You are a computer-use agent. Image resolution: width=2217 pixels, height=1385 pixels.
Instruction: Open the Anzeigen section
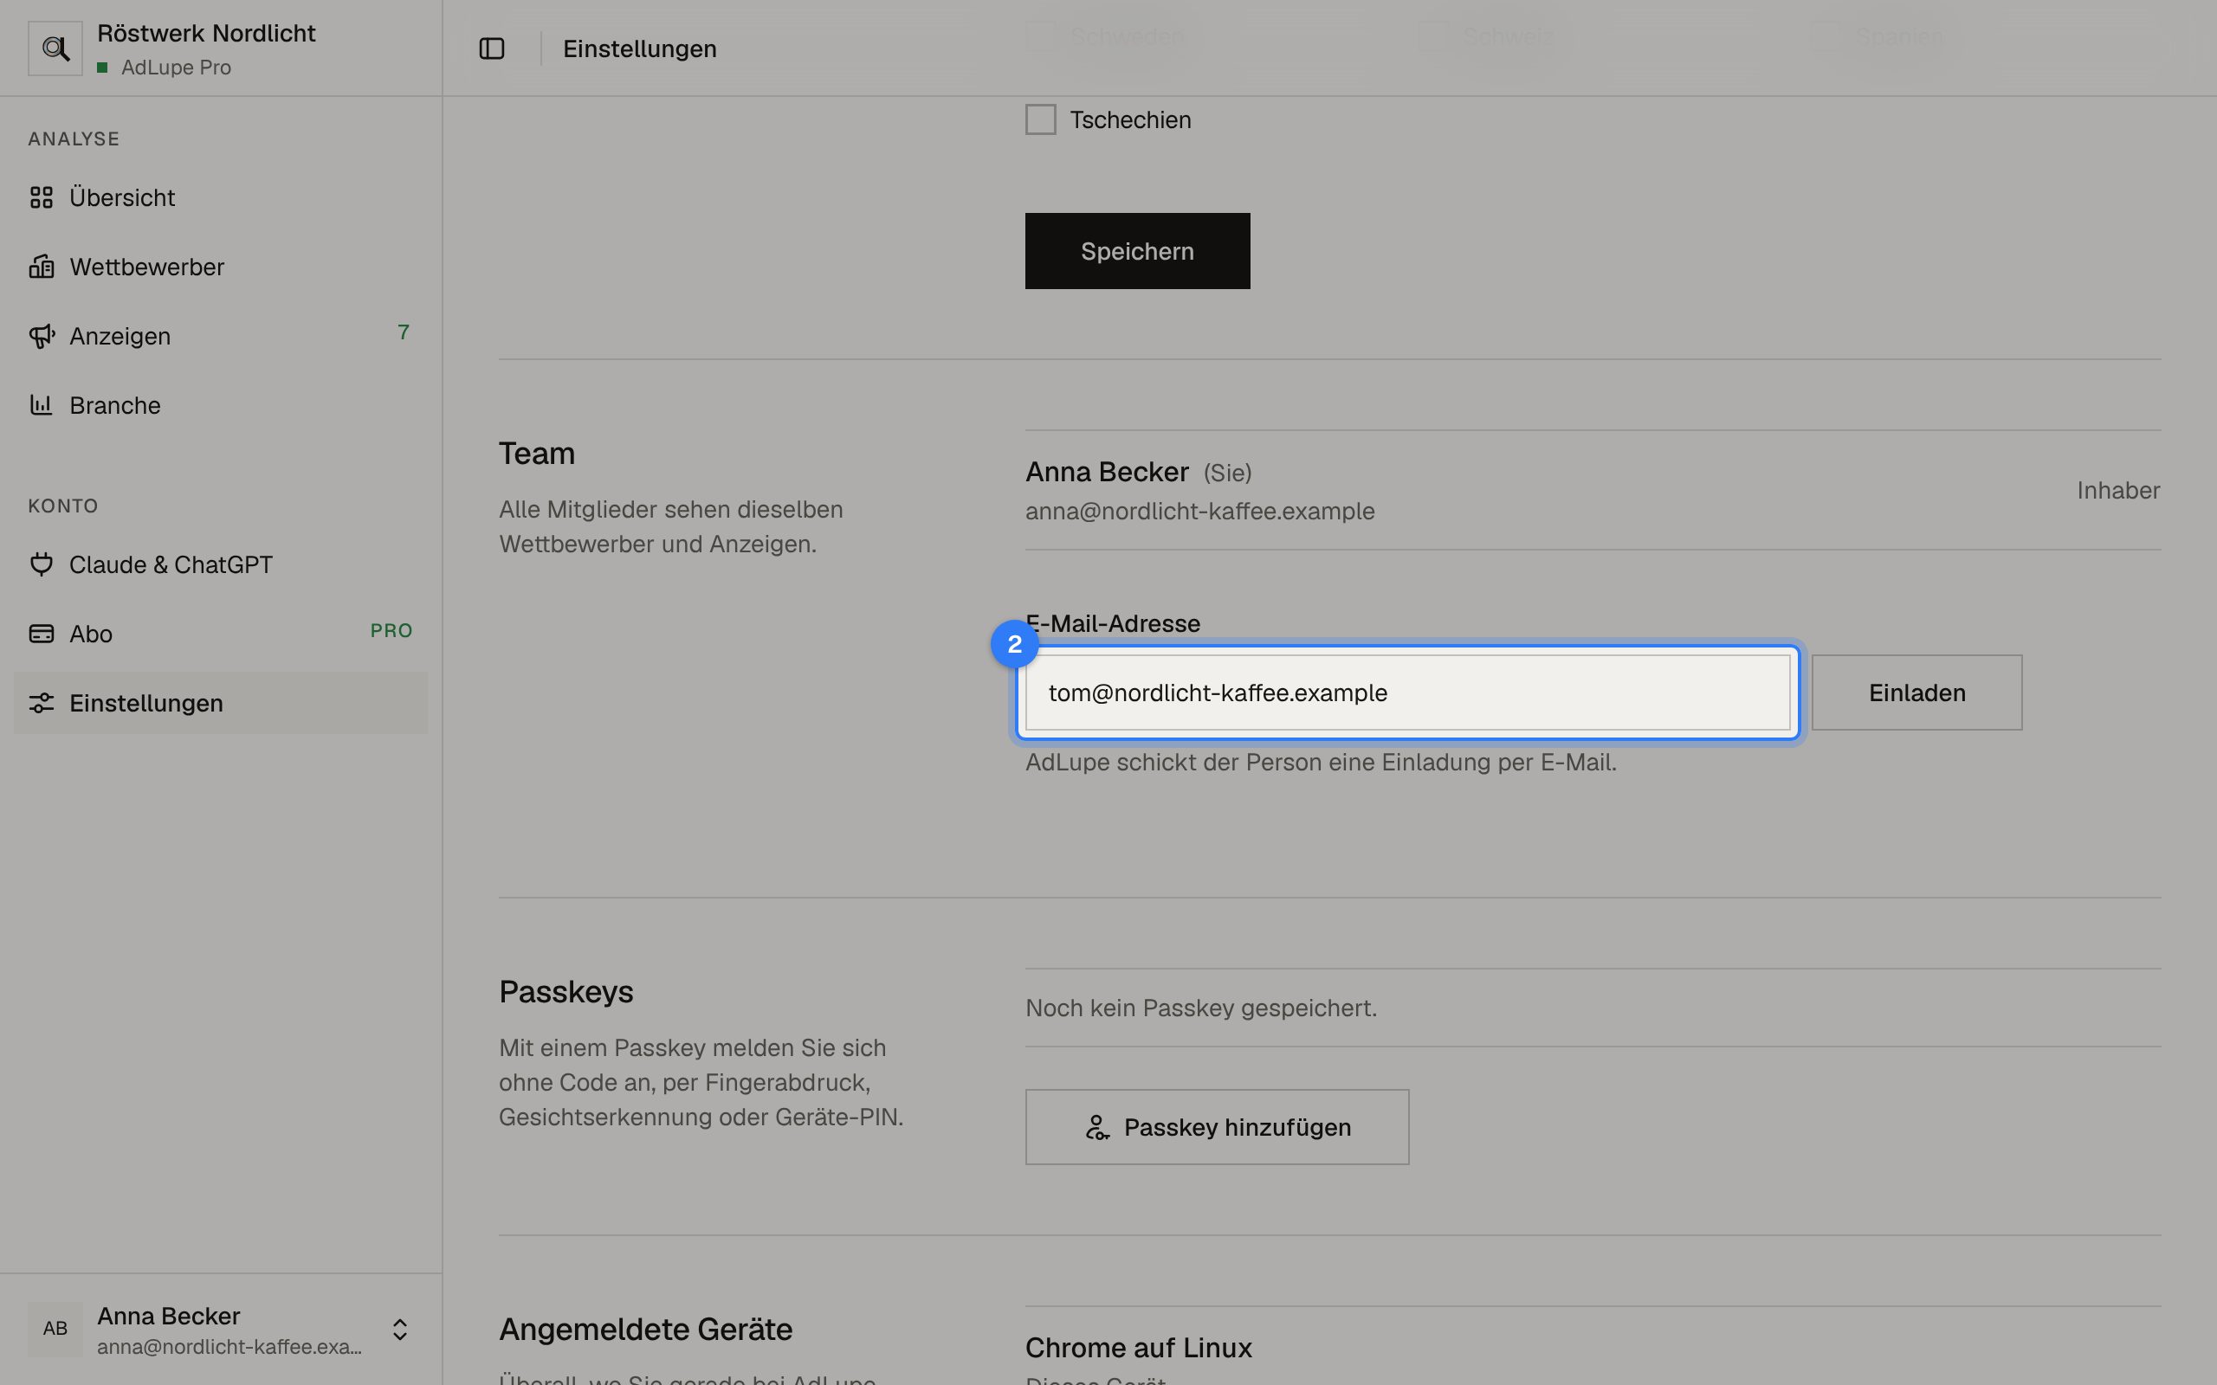tap(221, 336)
